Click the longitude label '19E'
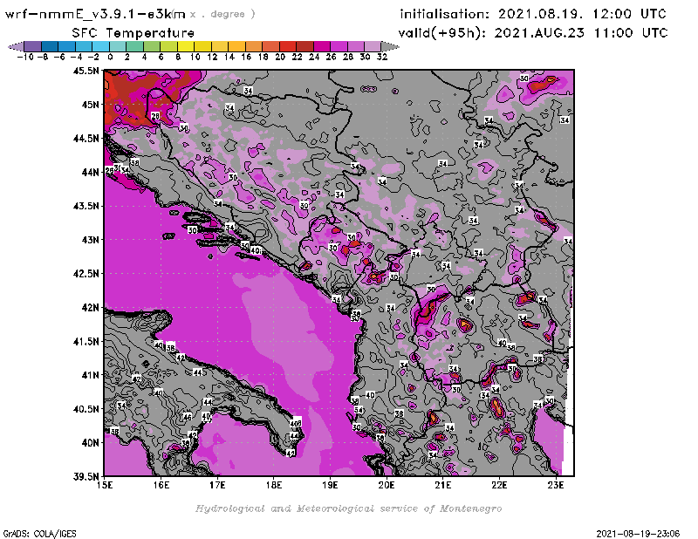 pyautogui.click(x=330, y=485)
